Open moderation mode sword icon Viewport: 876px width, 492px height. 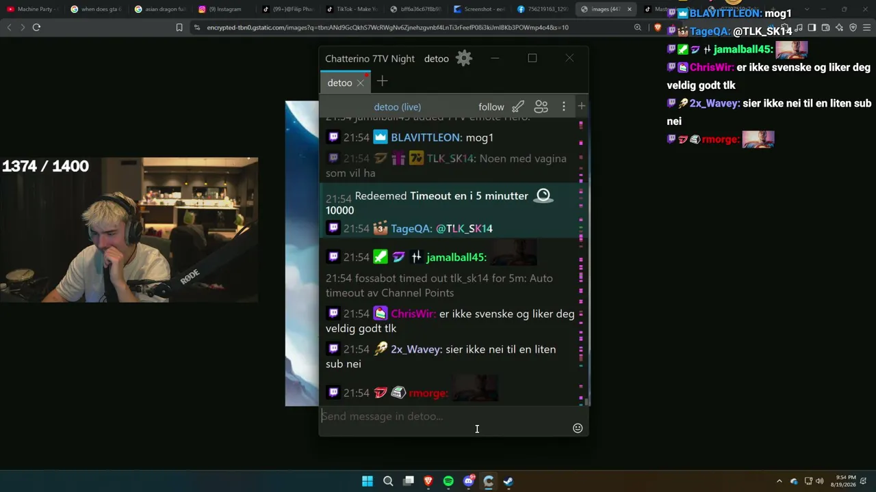[518, 107]
